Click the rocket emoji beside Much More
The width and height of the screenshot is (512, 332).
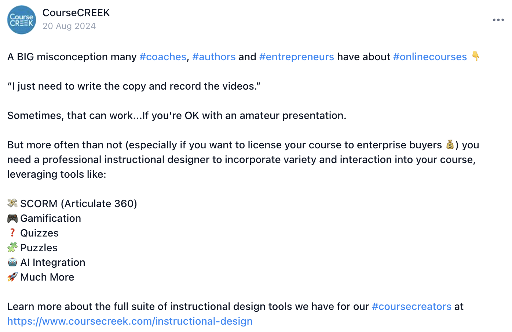click(x=12, y=277)
